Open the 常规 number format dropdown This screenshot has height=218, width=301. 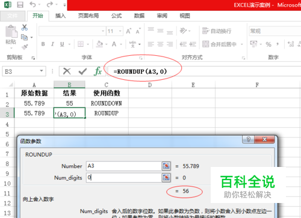coord(275,31)
